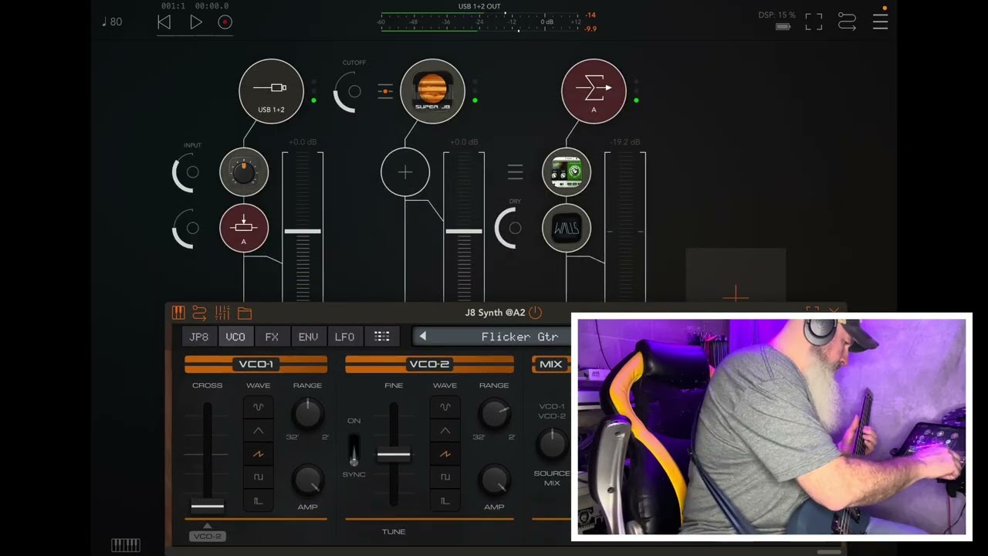Open plugin presets folder icon

pos(245,313)
